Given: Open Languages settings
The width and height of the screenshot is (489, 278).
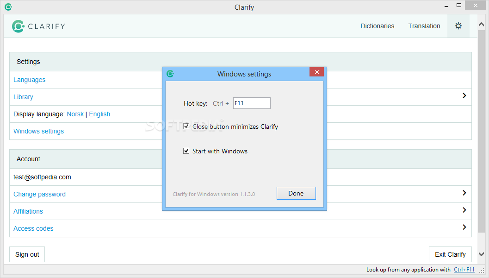Looking at the screenshot, I should (29, 80).
